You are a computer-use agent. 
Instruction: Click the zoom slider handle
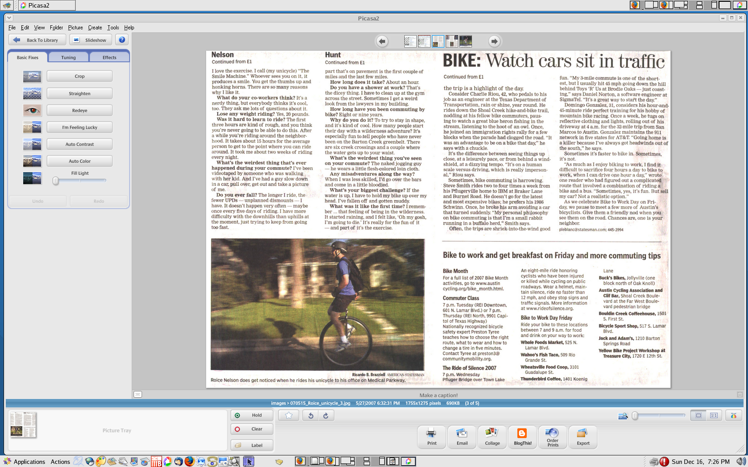pos(635,415)
